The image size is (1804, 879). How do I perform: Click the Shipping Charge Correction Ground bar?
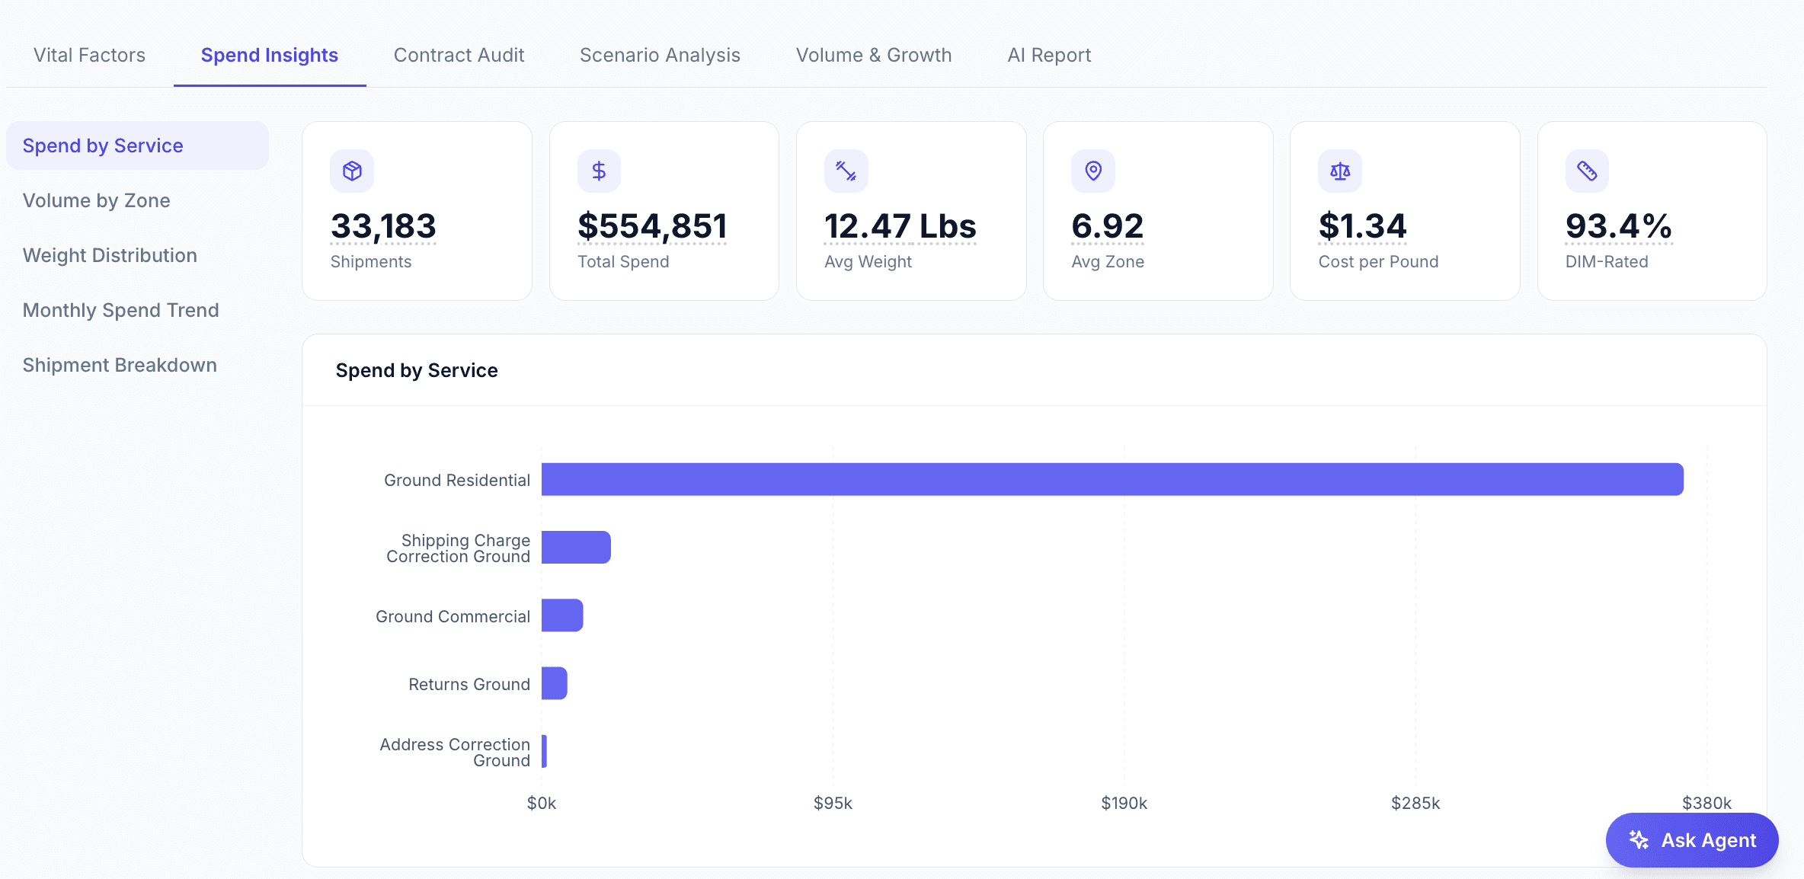(x=575, y=547)
